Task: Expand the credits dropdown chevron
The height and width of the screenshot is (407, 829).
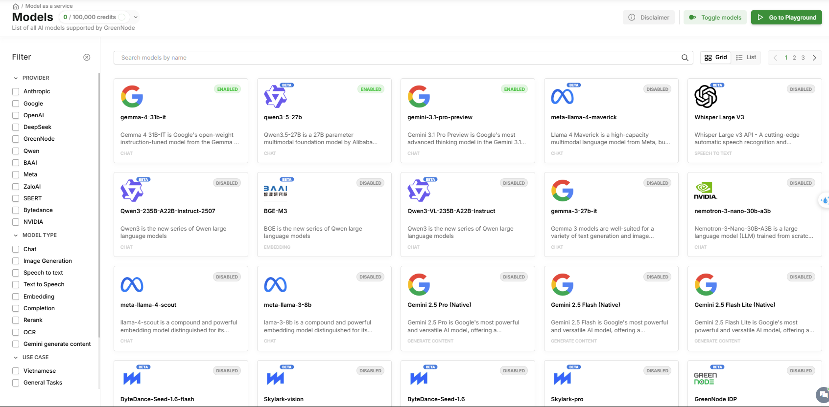Action: click(x=136, y=17)
